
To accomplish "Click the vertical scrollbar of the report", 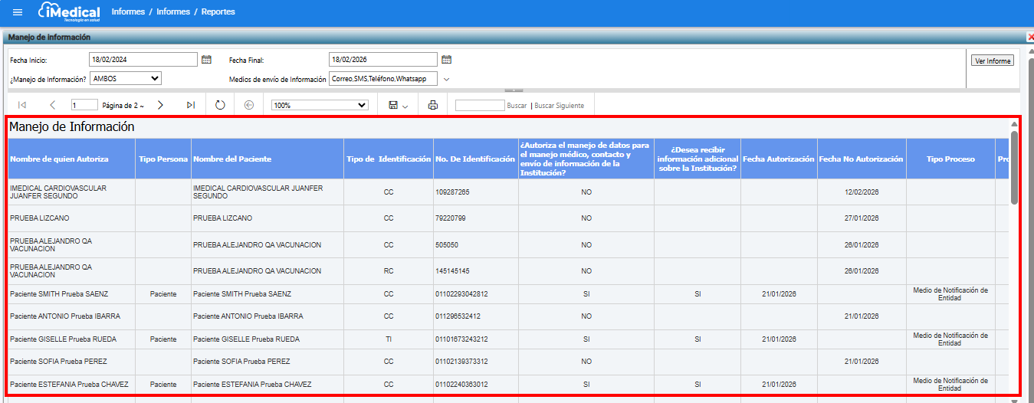I will (x=1014, y=168).
